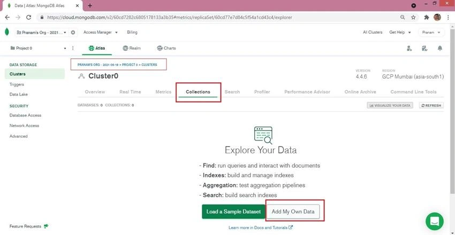Click the PROJECT 0 breadcrumb link
Image resolution: width=455 pixels, height=235 pixels.
(x=130, y=65)
